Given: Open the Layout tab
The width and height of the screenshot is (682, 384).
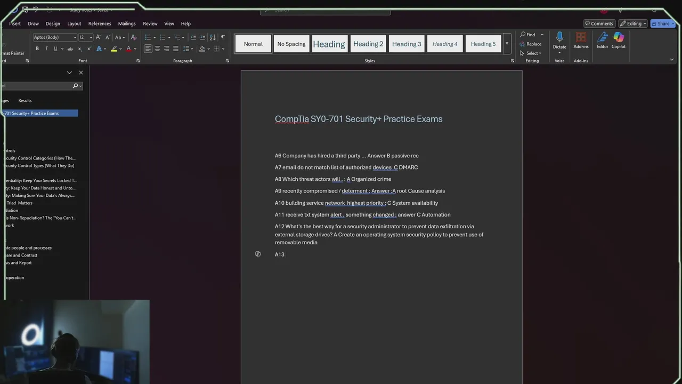Looking at the screenshot, I should 74,23.
